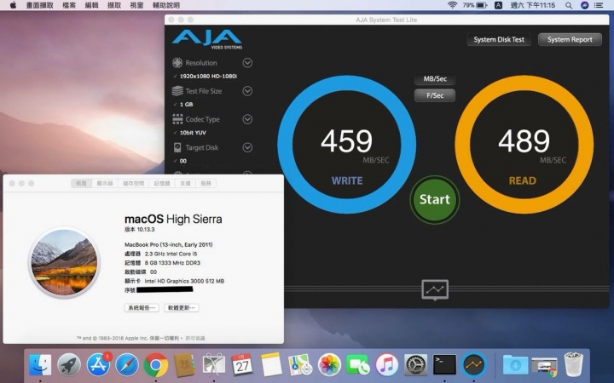Viewport: 614px width, 383px height.
Task: Click the Intel HD Graphics 3000 text
Action: tap(184, 281)
